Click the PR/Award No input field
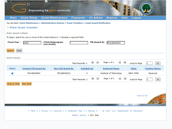Screen dimensions: 172x129 point(116,43)
